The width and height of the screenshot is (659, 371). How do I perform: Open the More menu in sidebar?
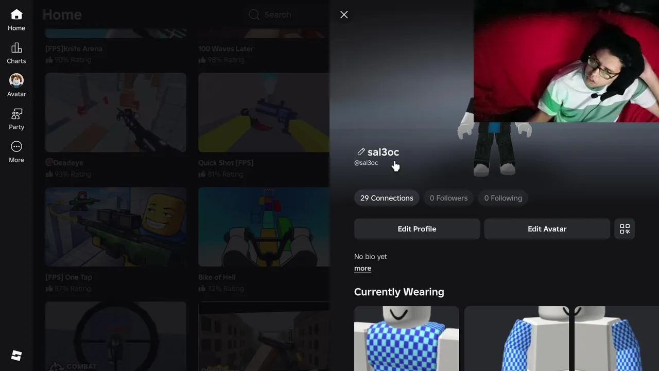coord(16,153)
